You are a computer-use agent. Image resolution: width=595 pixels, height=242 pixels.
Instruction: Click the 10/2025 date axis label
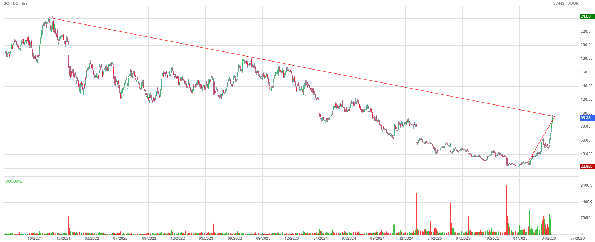(x=492, y=238)
